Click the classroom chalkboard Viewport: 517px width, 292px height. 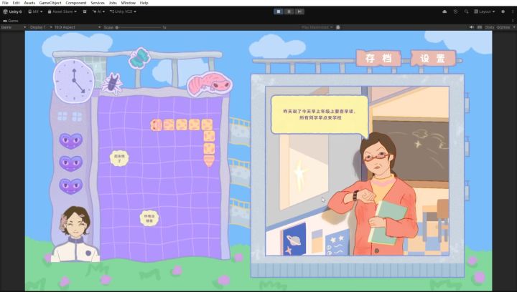click(x=411, y=151)
